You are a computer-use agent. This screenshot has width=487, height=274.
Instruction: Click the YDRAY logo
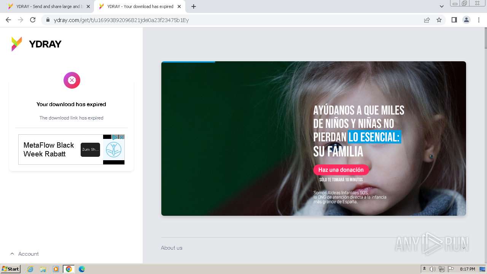point(36,44)
